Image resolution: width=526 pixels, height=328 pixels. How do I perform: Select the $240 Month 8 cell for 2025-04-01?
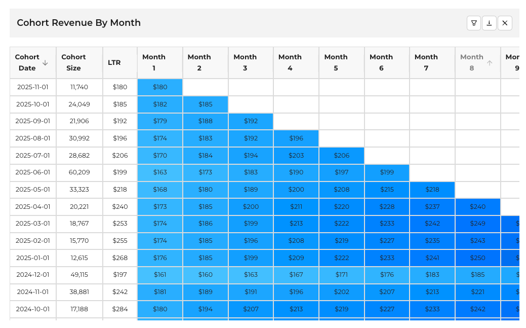(477, 206)
